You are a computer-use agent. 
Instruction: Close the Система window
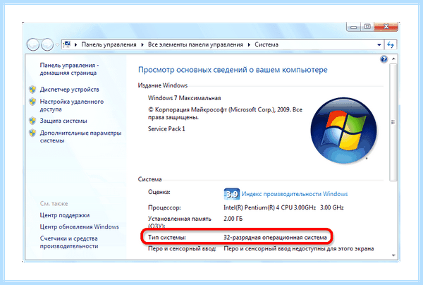pos(386,27)
